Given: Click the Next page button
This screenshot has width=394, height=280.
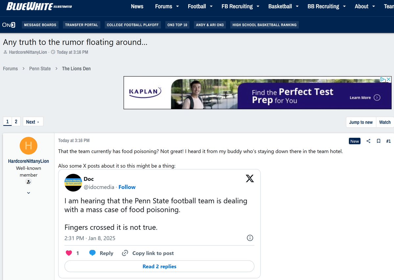Looking at the screenshot, I should click(x=33, y=122).
